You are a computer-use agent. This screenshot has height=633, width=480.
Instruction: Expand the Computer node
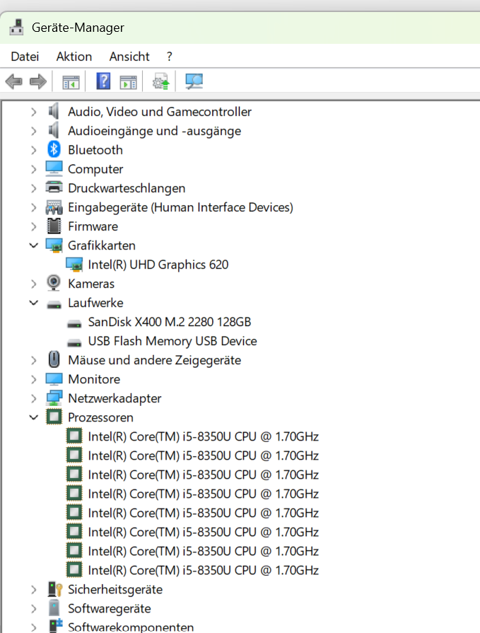tap(34, 169)
